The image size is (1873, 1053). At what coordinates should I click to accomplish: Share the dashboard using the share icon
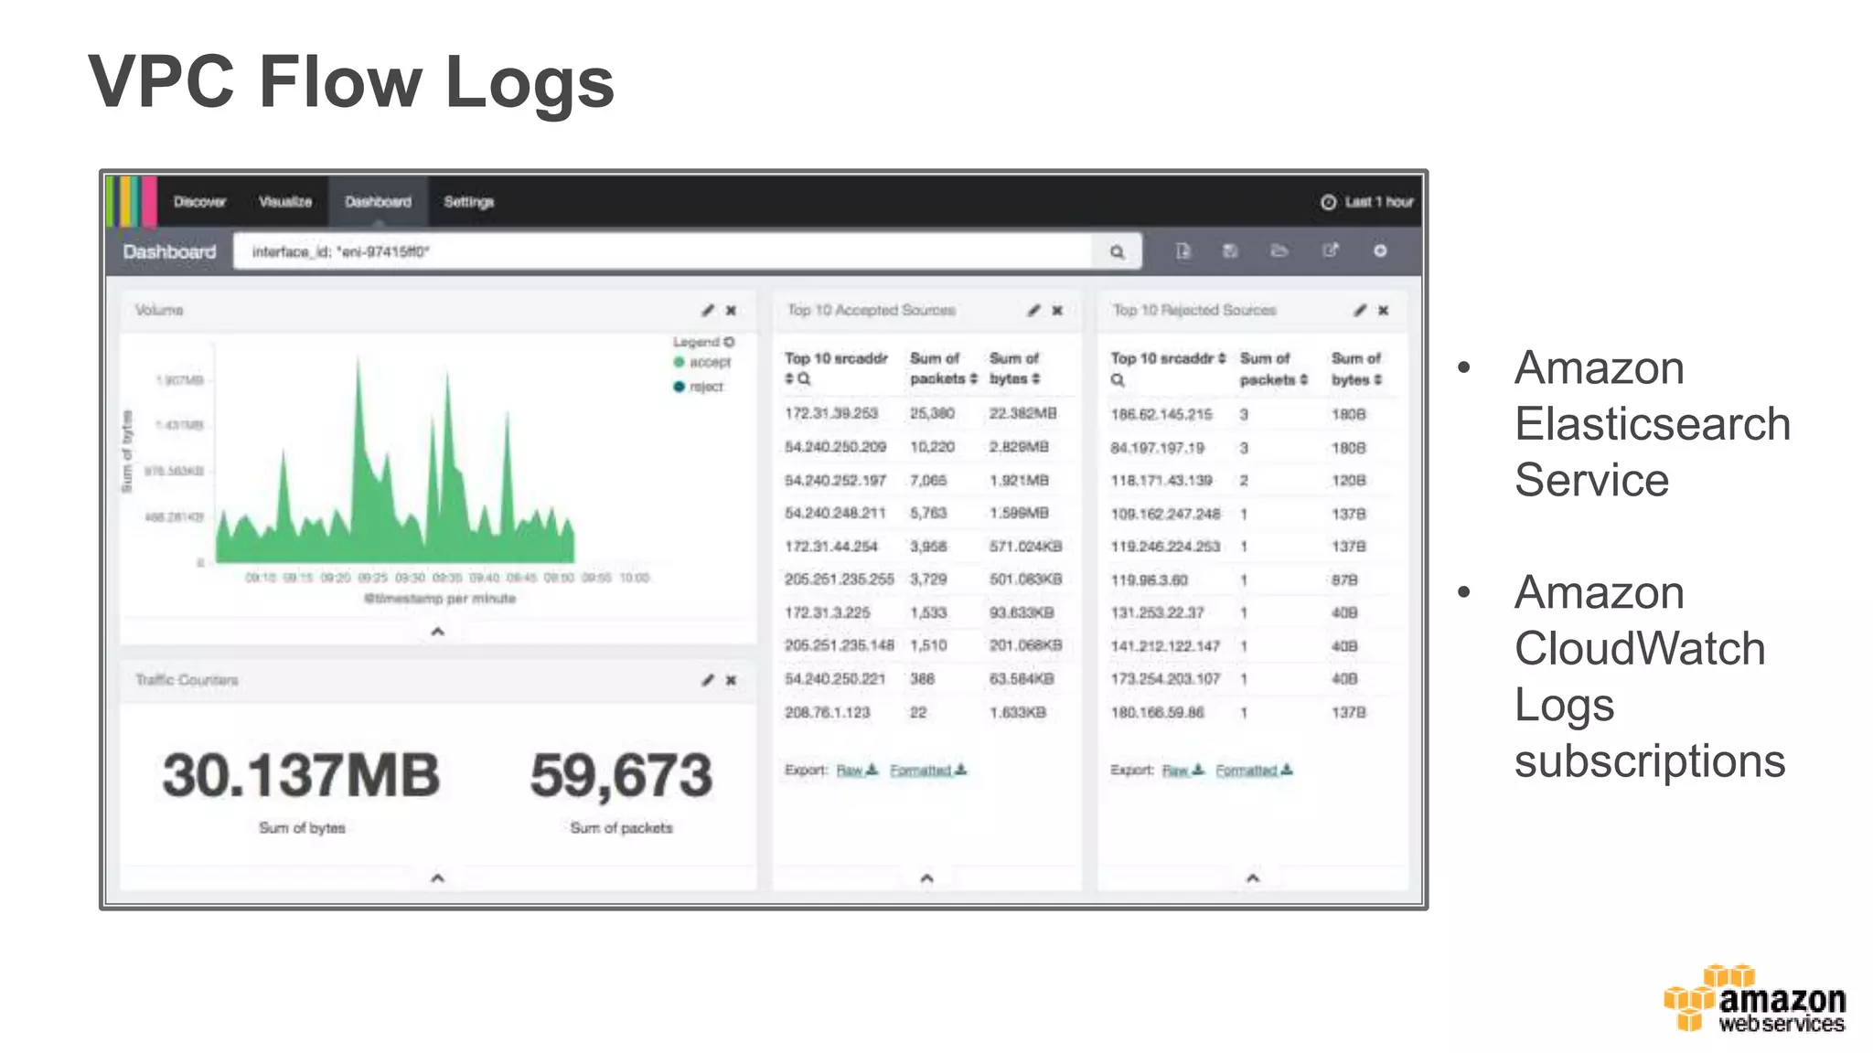coord(1330,250)
